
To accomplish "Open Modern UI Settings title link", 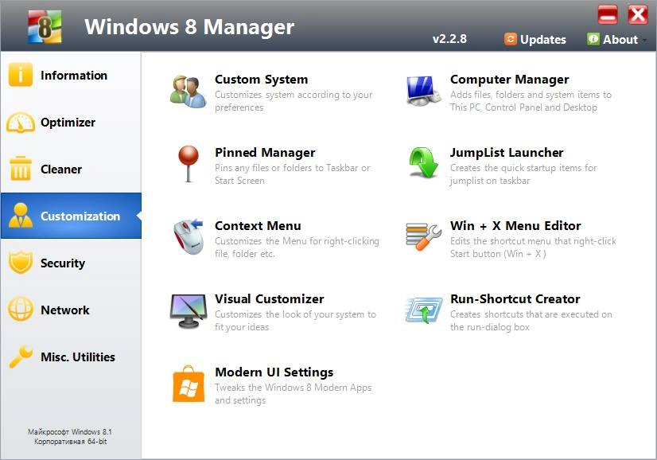I will pos(274,372).
